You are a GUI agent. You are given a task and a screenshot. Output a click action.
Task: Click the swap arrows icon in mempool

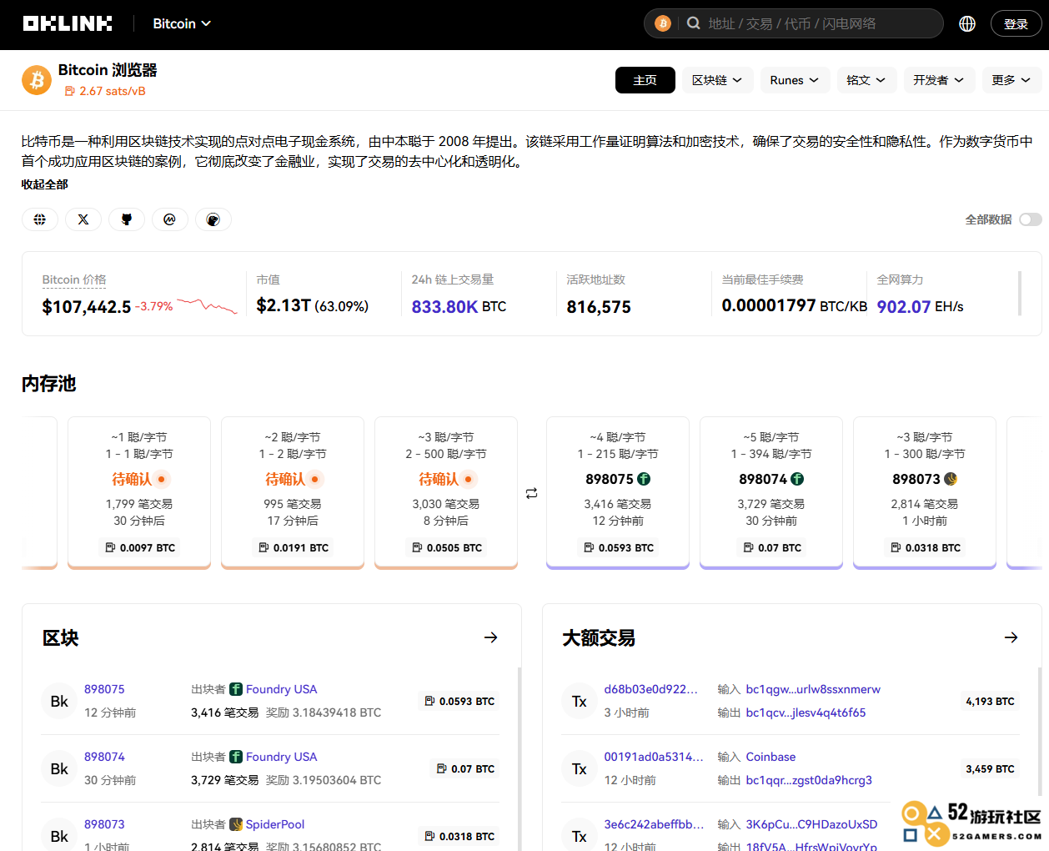(532, 493)
